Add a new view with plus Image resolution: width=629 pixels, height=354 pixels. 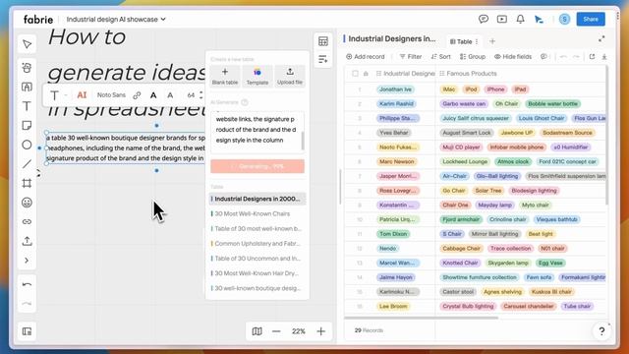[x=492, y=41]
